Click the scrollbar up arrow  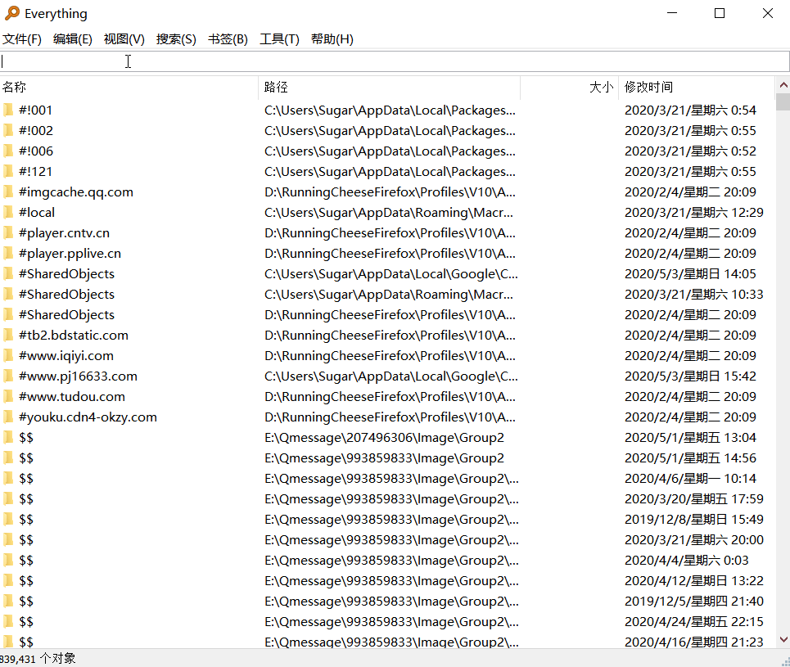point(783,86)
